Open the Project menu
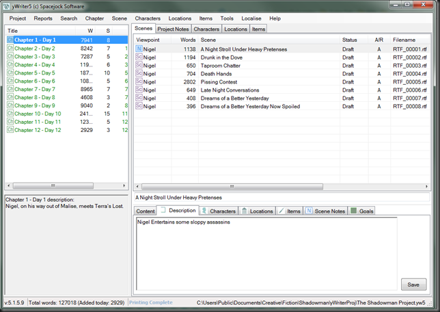 17,18
